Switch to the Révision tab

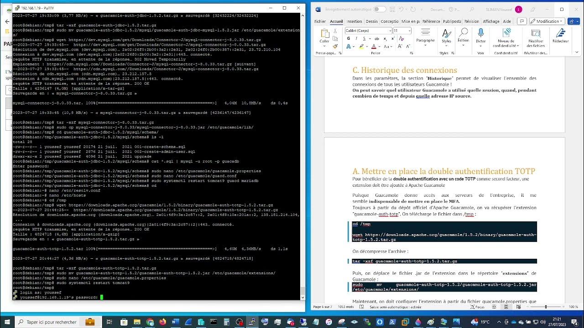coord(472,21)
